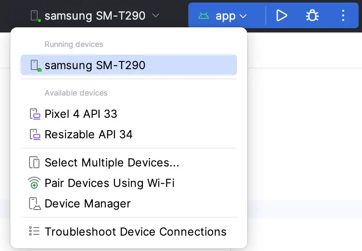The width and height of the screenshot is (362, 251).
Task: Choose Resizable API 34 device
Action: (129, 134)
